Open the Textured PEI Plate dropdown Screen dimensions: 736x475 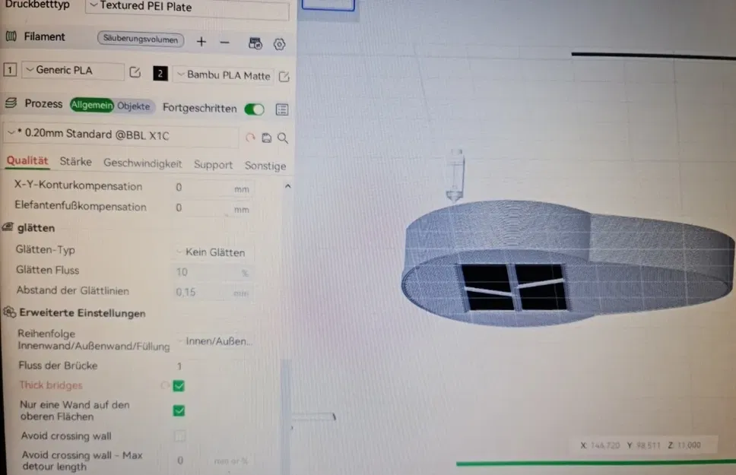click(x=187, y=7)
